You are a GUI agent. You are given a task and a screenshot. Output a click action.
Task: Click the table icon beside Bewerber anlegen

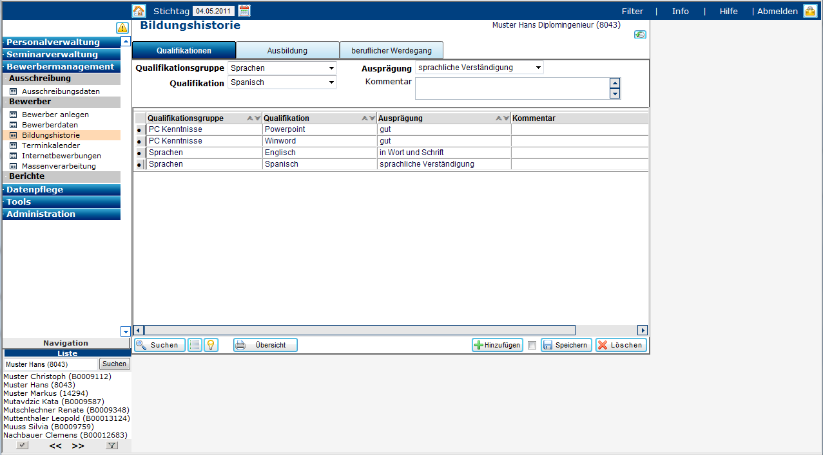point(13,115)
